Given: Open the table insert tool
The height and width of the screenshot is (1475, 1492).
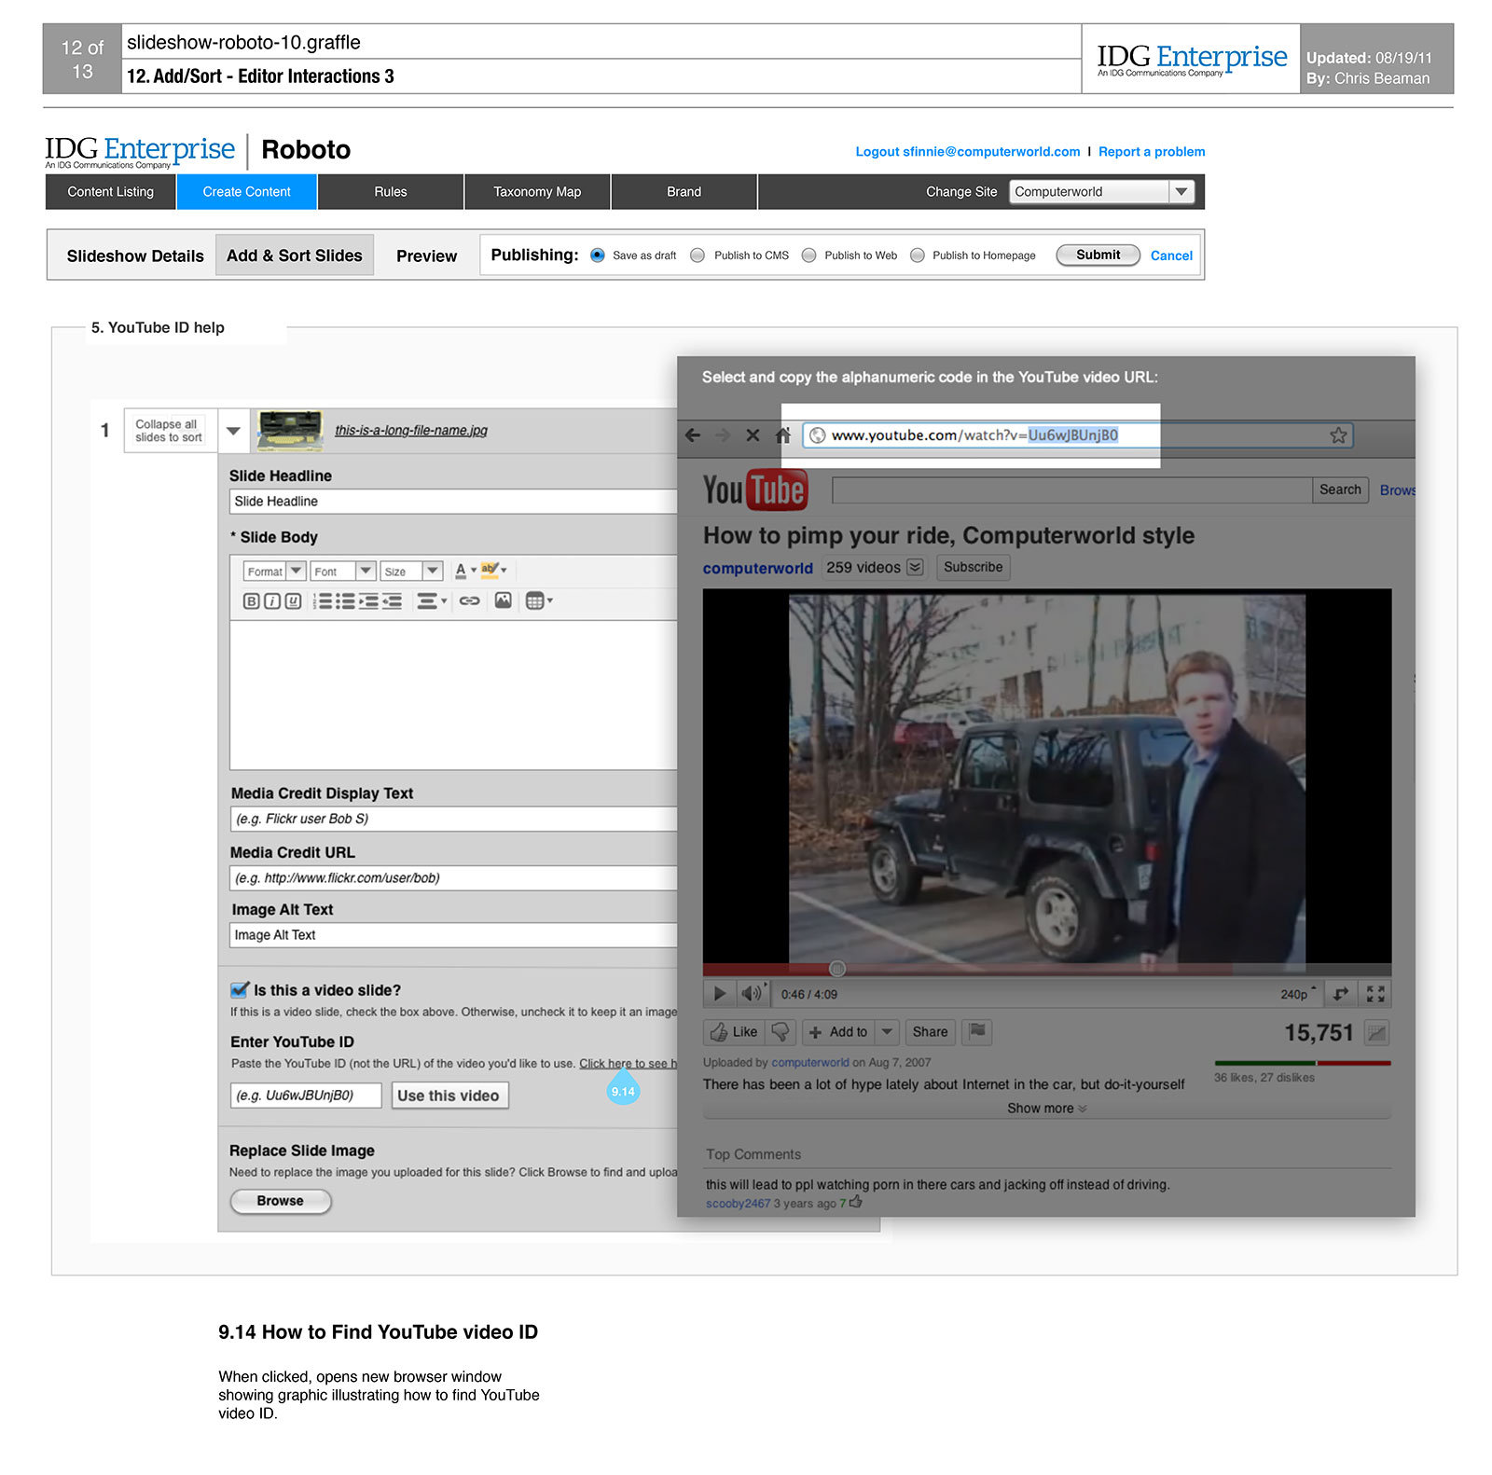Looking at the screenshot, I should (539, 601).
